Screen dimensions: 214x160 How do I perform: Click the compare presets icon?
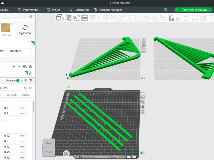31,81
